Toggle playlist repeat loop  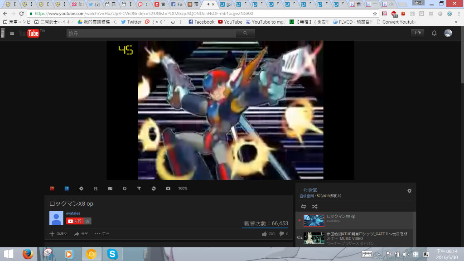pyautogui.click(x=304, y=206)
